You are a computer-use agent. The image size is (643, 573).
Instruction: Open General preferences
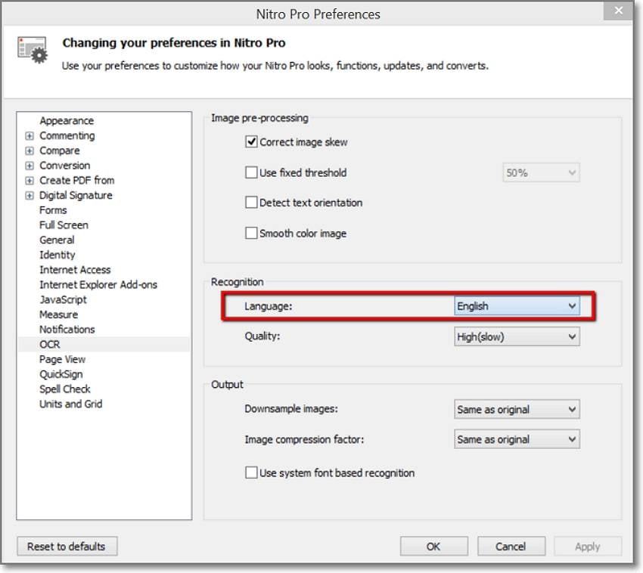pos(57,240)
